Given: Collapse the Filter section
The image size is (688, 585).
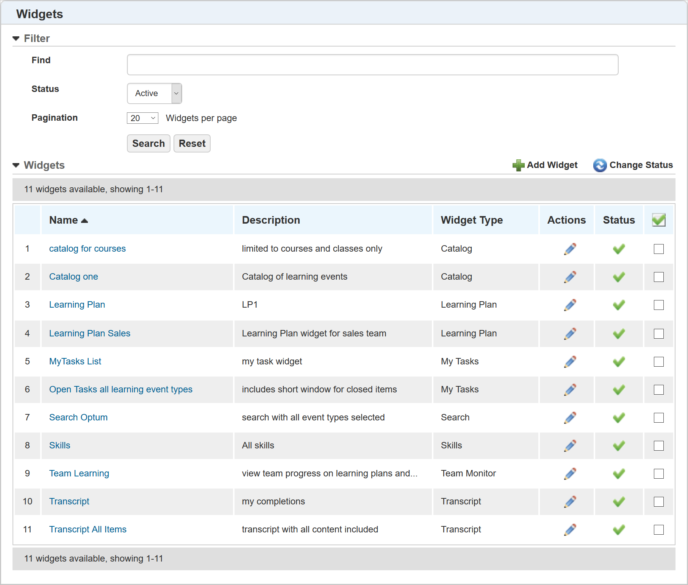Looking at the screenshot, I should (16, 38).
